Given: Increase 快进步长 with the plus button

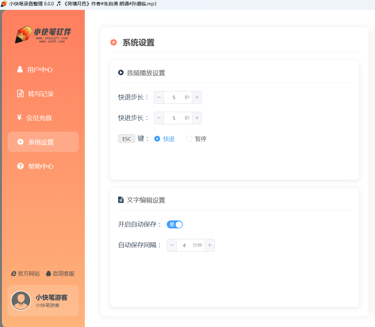Looking at the screenshot, I should point(197,118).
